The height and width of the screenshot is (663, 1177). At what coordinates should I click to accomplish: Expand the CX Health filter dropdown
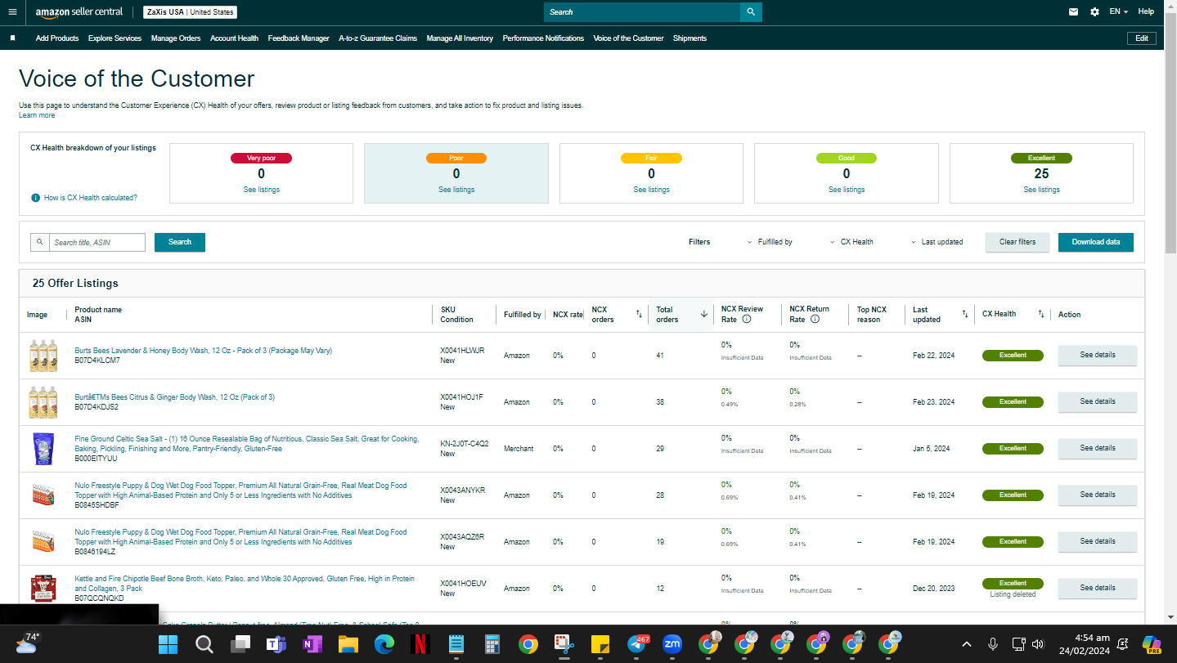pos(851,242)
